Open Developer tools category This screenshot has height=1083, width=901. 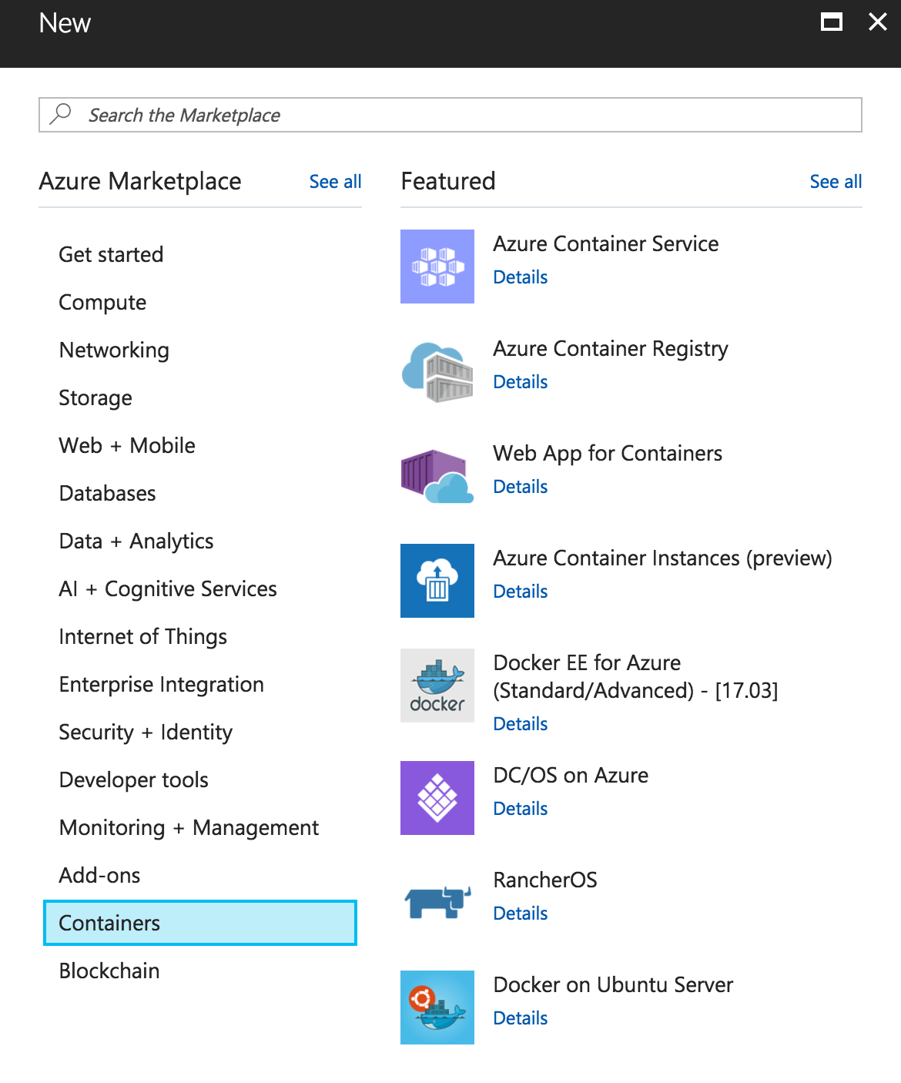click(134, 780)
